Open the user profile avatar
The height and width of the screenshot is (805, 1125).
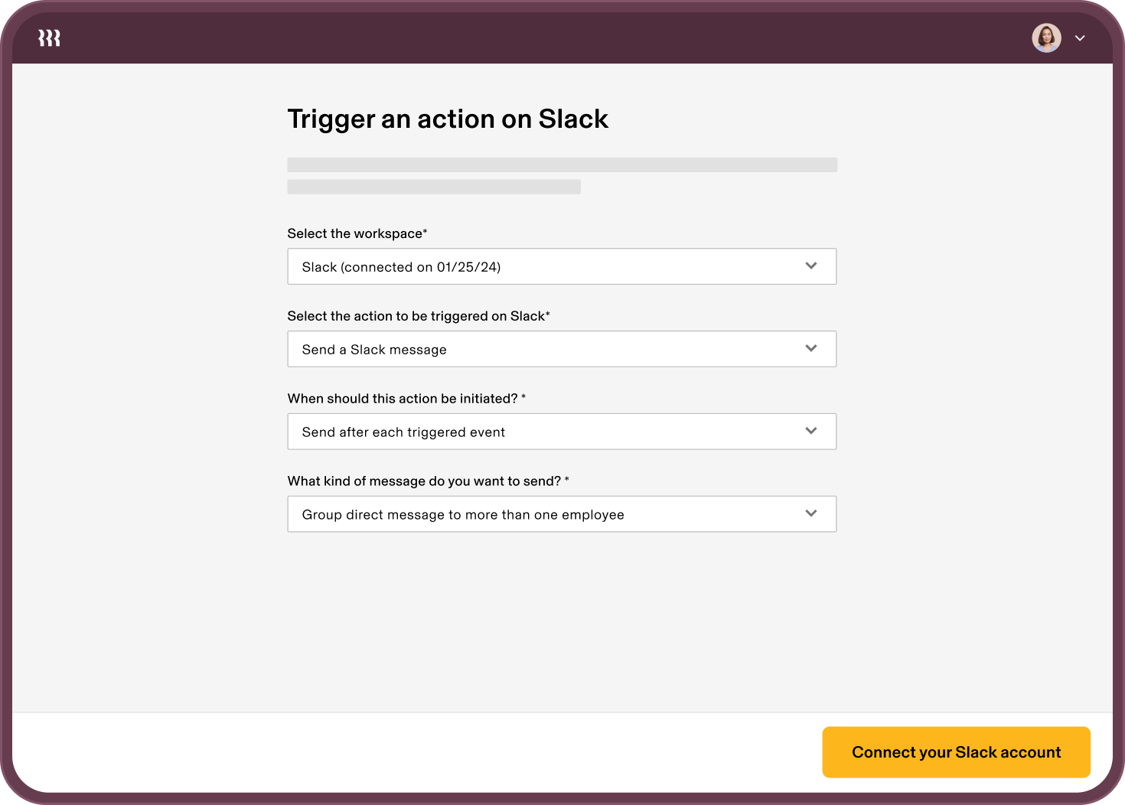[x=1046, y=37]
